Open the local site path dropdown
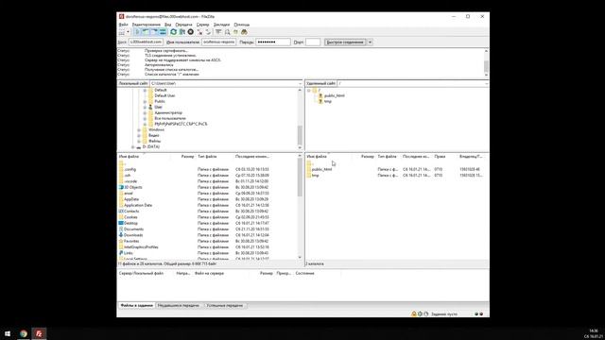The width and height of the screenshot is (605, 340). [x=300, y=83]
